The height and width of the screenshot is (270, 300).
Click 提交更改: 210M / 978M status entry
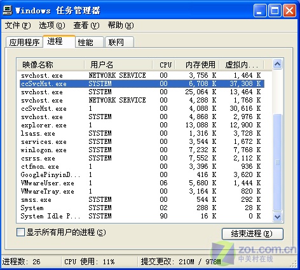coord(181,262)
